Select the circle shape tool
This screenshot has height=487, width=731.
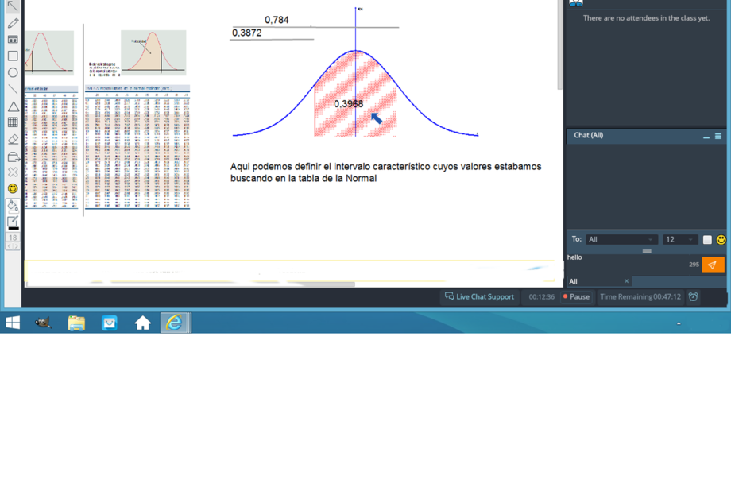(13, 73)
